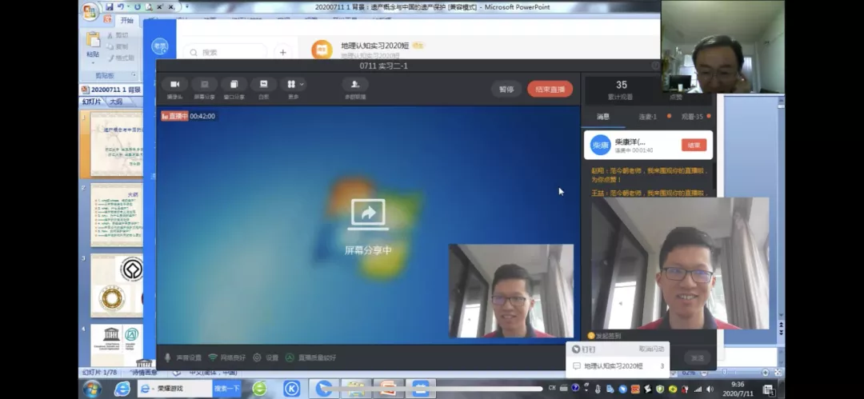
Task: Open 声音设置 microphone sound settings
Action: [x=183, y=357]
